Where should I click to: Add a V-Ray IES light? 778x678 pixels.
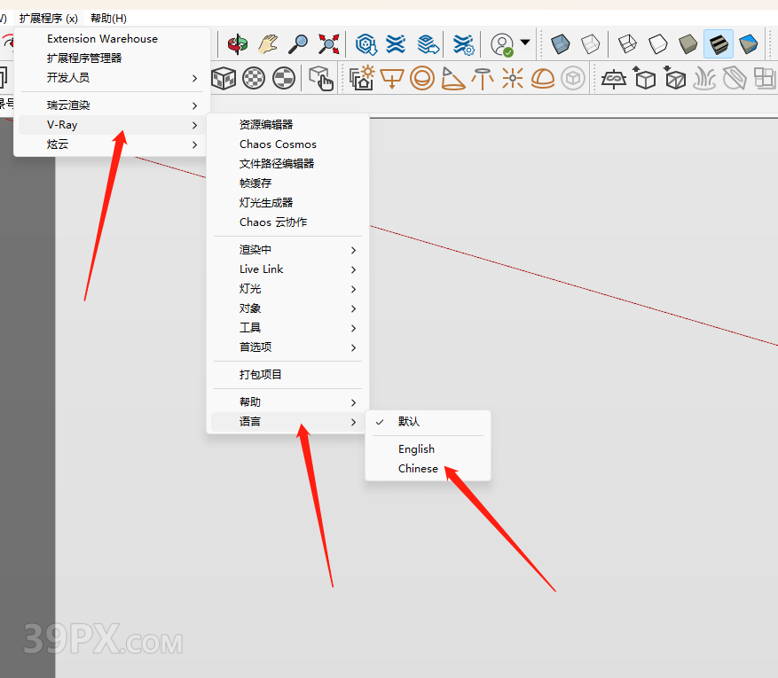click(x=483, y=78)
